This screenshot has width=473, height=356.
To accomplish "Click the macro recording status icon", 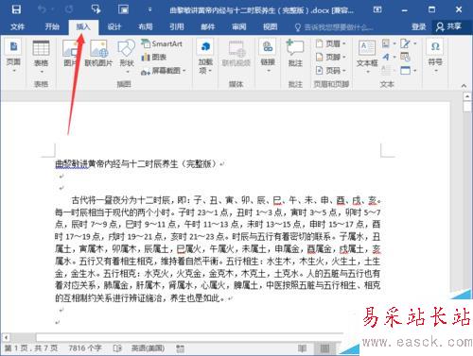I will (180, 348).
